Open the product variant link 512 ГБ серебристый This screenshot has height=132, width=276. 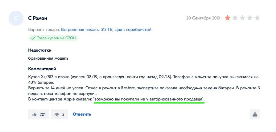point(106,29)
